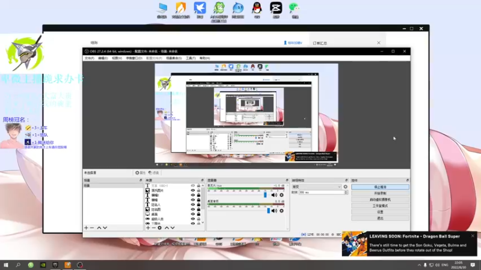The image size is (481, 270).
Task: Mute the 桌面音频 speaker icon in mixer
Action: tap(274, 211)
